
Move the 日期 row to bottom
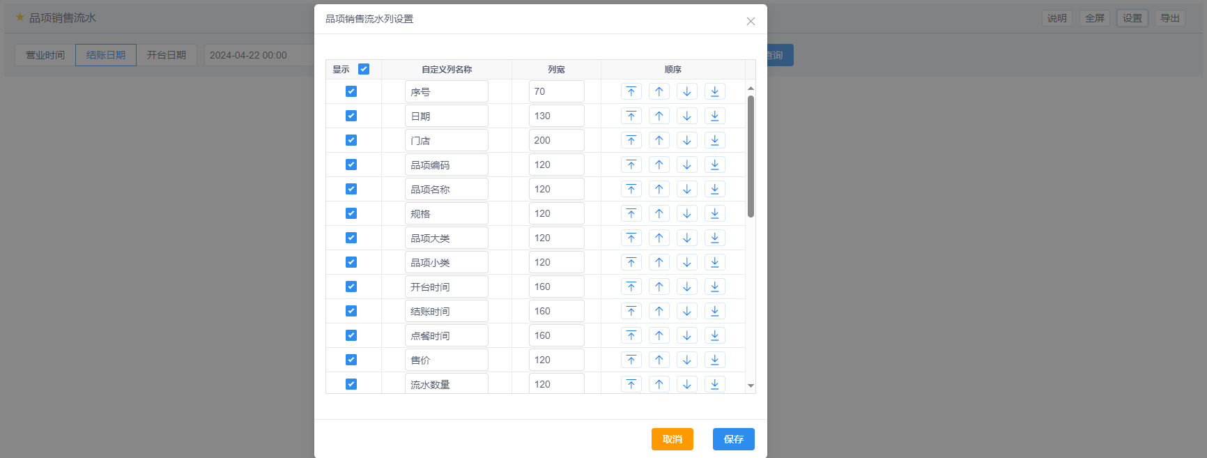pyautogui.click(x=715, y=116)
